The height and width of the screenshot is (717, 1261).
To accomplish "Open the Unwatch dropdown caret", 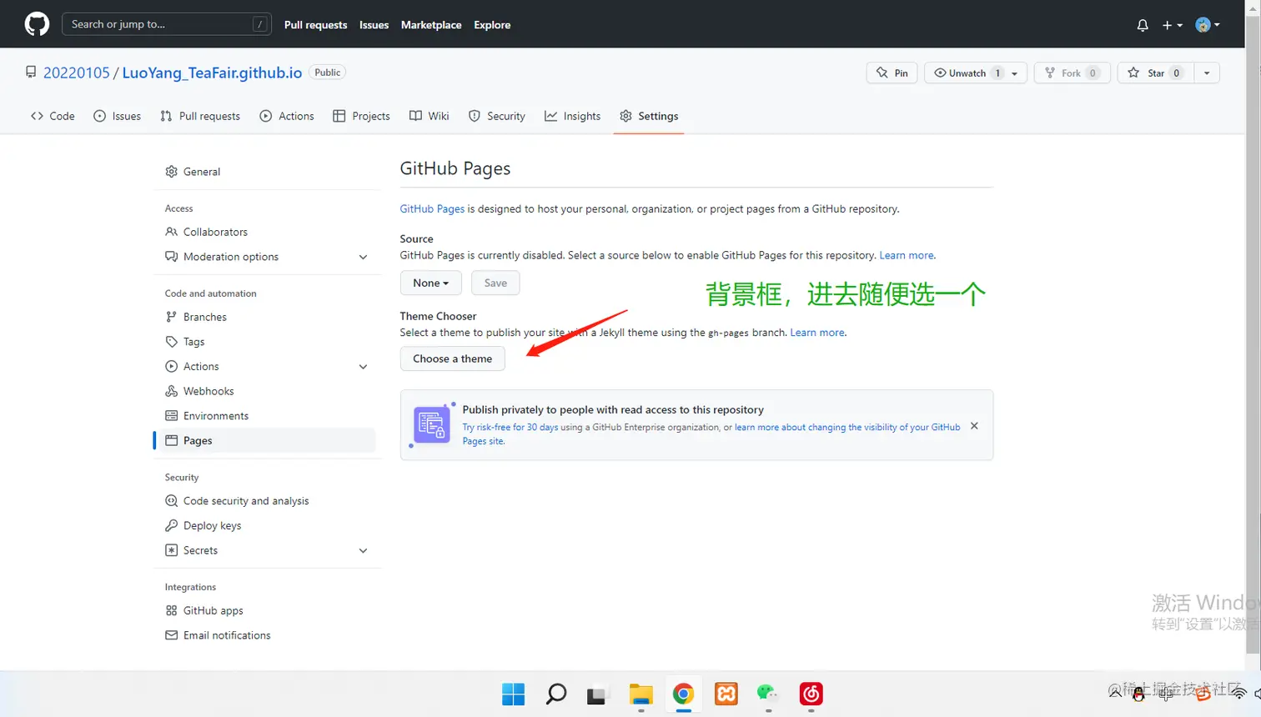I will (1015, 73).
